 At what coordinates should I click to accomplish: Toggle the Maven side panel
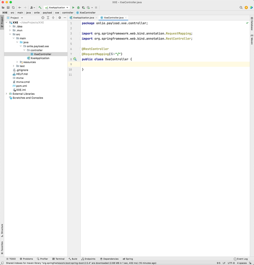(252, 39)
